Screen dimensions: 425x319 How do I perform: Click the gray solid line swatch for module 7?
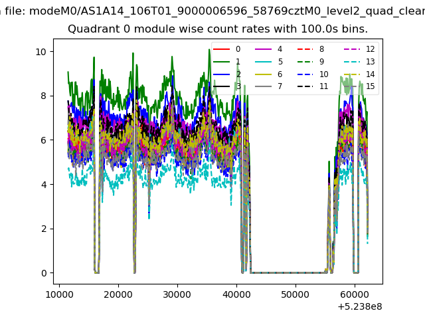coord(263,86)
